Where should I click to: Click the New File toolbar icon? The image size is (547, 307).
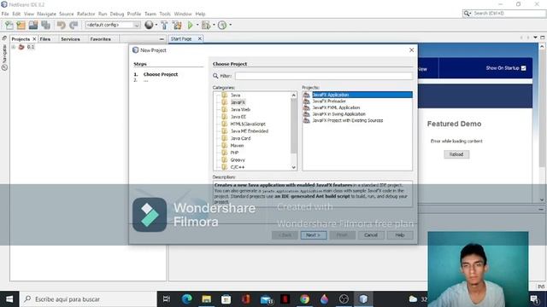tap(9, 25)
